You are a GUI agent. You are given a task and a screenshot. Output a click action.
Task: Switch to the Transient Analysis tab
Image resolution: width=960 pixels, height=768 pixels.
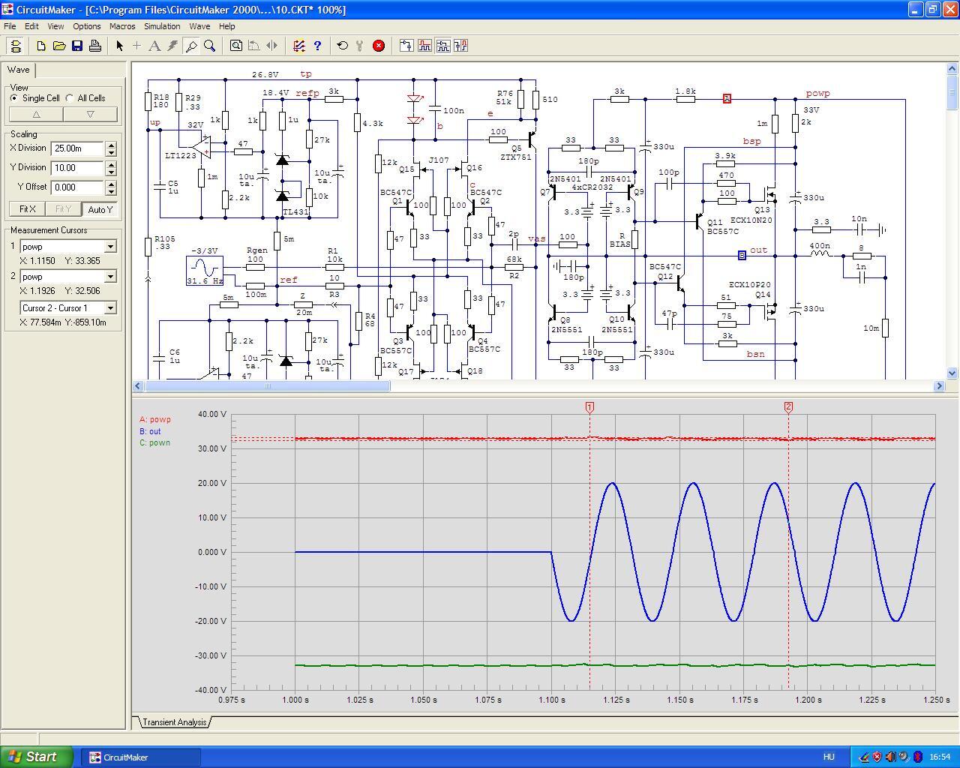174,722
